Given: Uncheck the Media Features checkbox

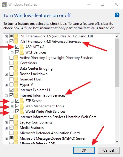Looking at the screenshot, I should coord(11,128).
